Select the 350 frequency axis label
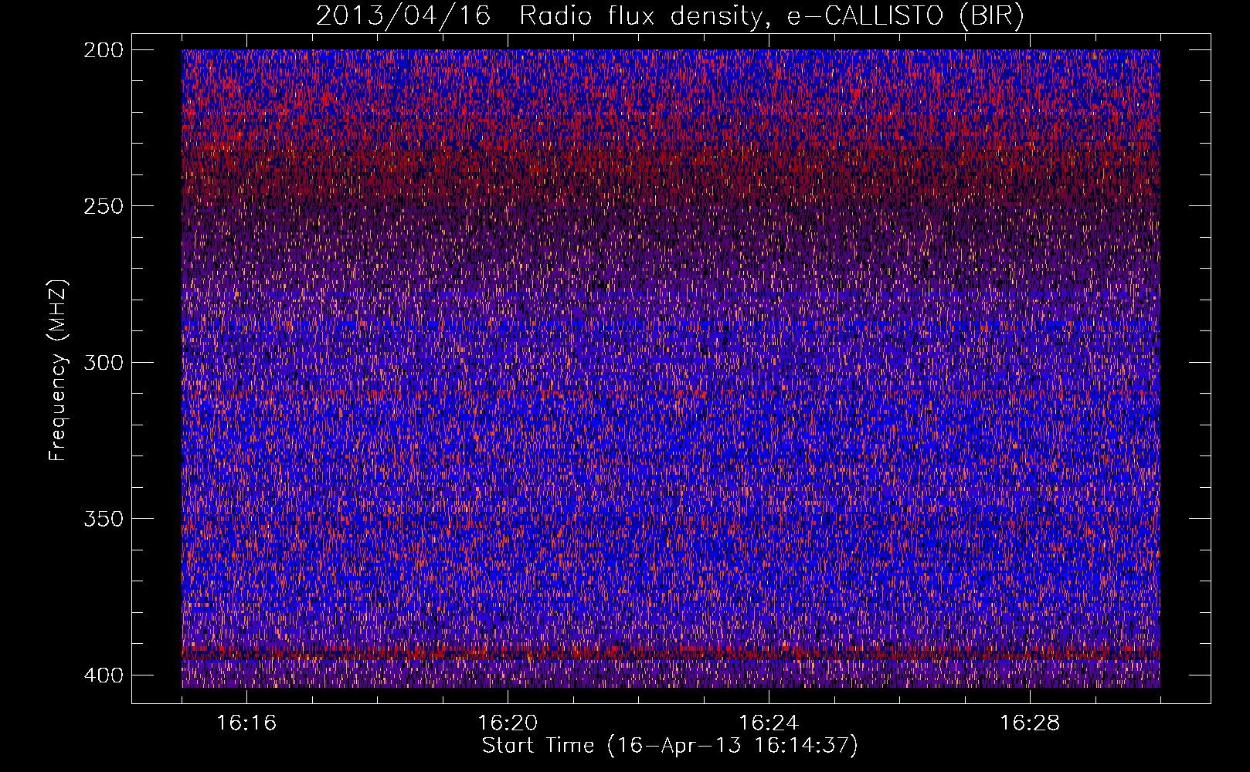 [102, 519]
